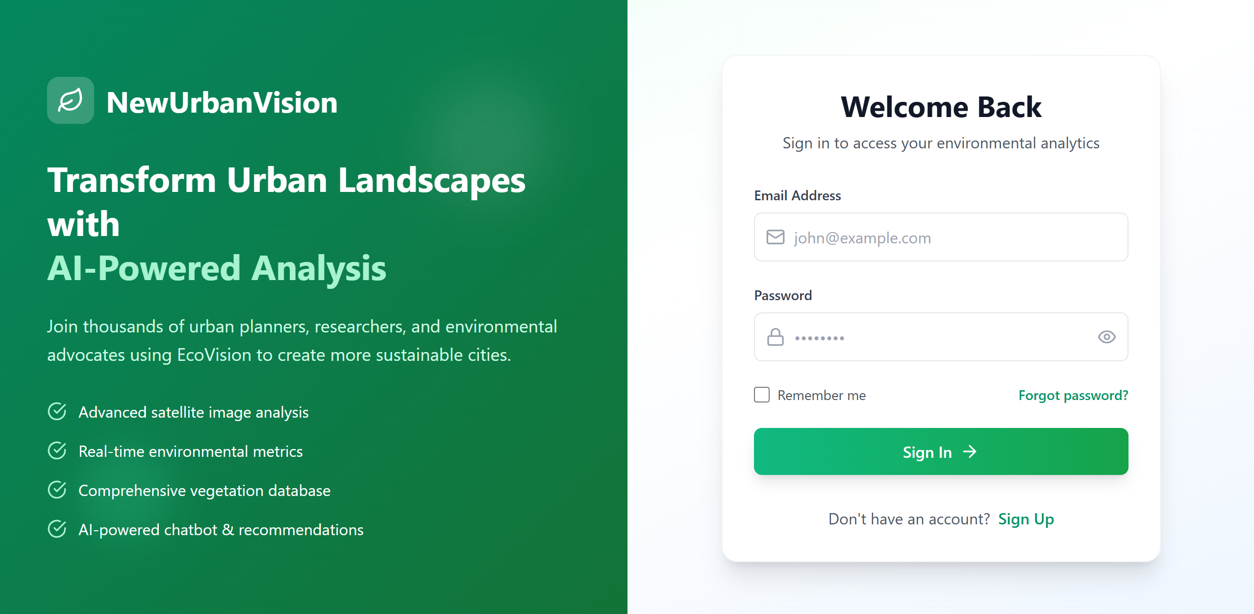Click the NewUrbanVision leaf logo icon

(x=71, y=100)
